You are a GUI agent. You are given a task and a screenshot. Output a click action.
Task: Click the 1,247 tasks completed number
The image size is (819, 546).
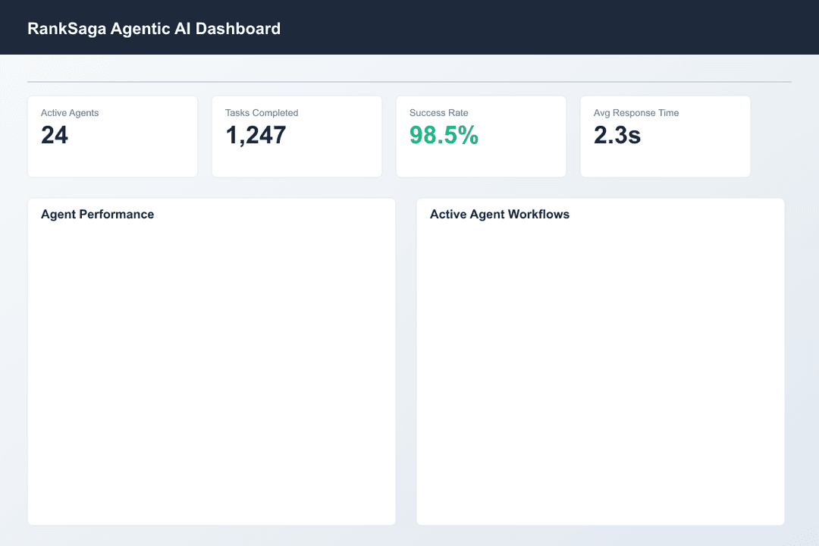(256, 135)
